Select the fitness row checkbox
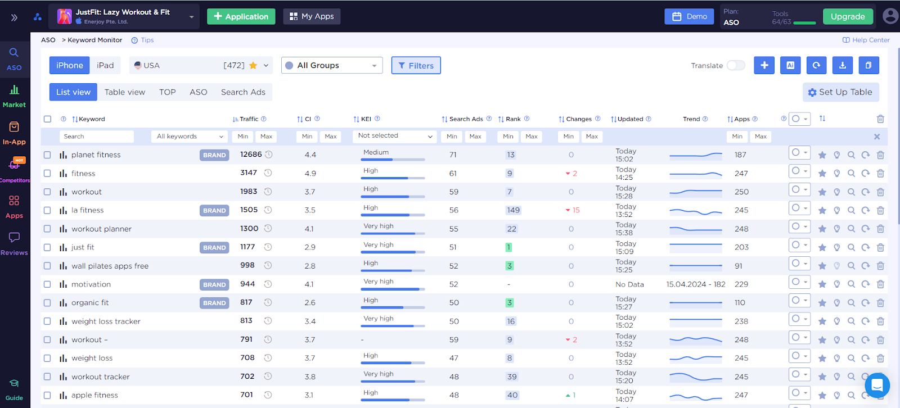Screen dimensions: 900x408 coord(47,174)
